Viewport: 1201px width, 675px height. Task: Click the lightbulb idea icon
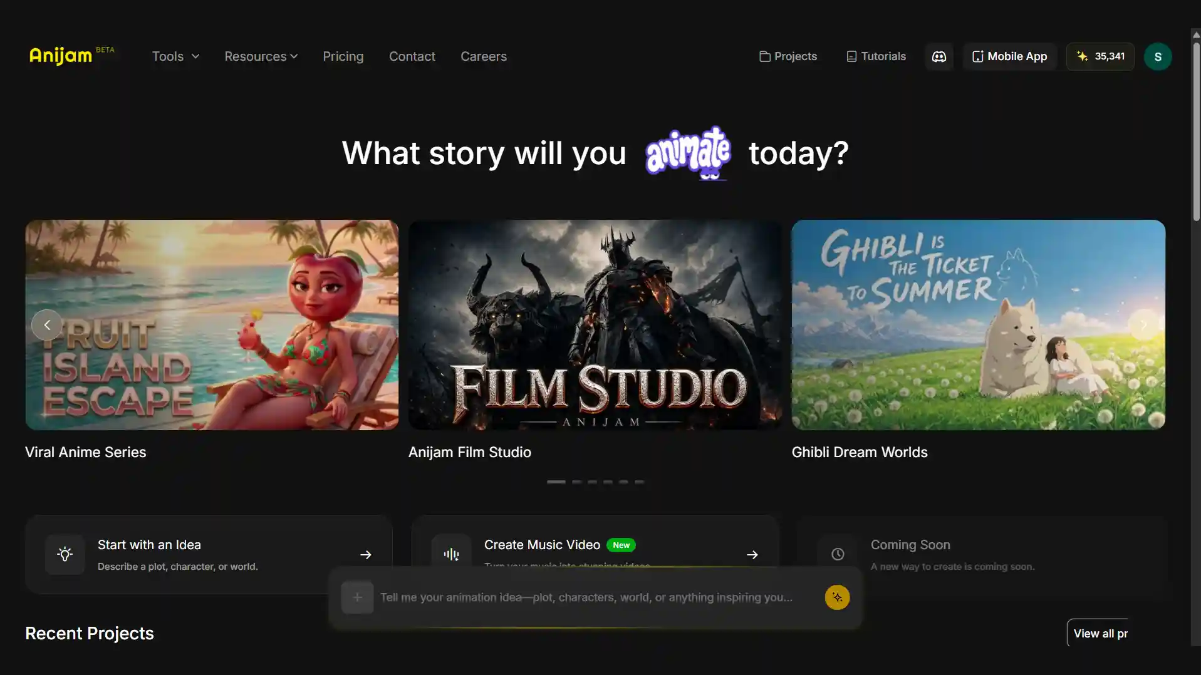click(x=65, y=554)
